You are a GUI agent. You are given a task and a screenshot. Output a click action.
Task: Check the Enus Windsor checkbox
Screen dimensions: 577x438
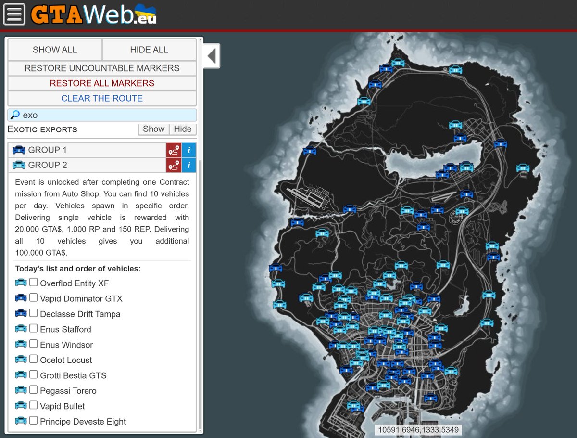[33, 344]
